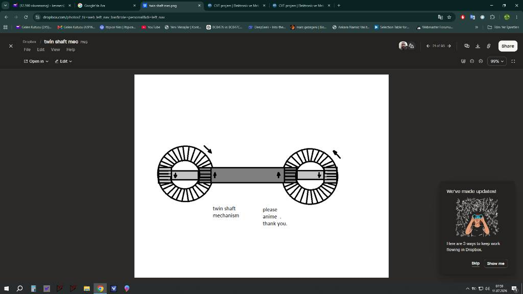
Task: Open the tab search dropdown
Action: click(x=5, y=6)
